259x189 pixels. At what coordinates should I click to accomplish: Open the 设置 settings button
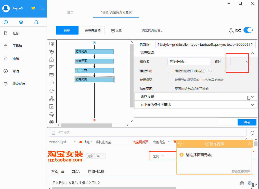[x=116, y=30]
